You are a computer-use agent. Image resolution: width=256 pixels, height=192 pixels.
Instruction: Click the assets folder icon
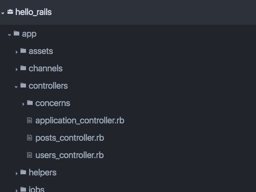(23, 51)
